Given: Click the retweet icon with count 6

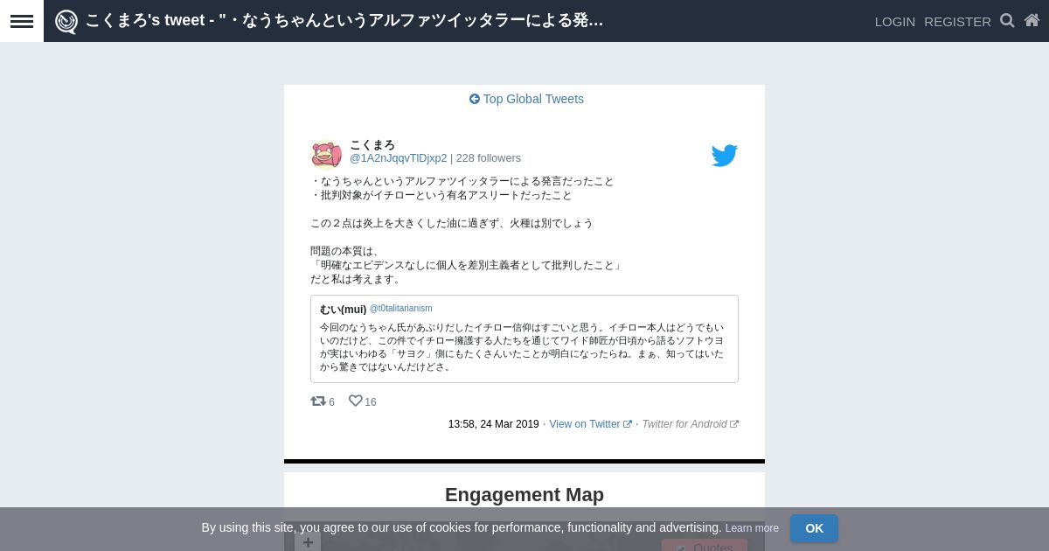Looking at the screenshot, I should point(318,401).
